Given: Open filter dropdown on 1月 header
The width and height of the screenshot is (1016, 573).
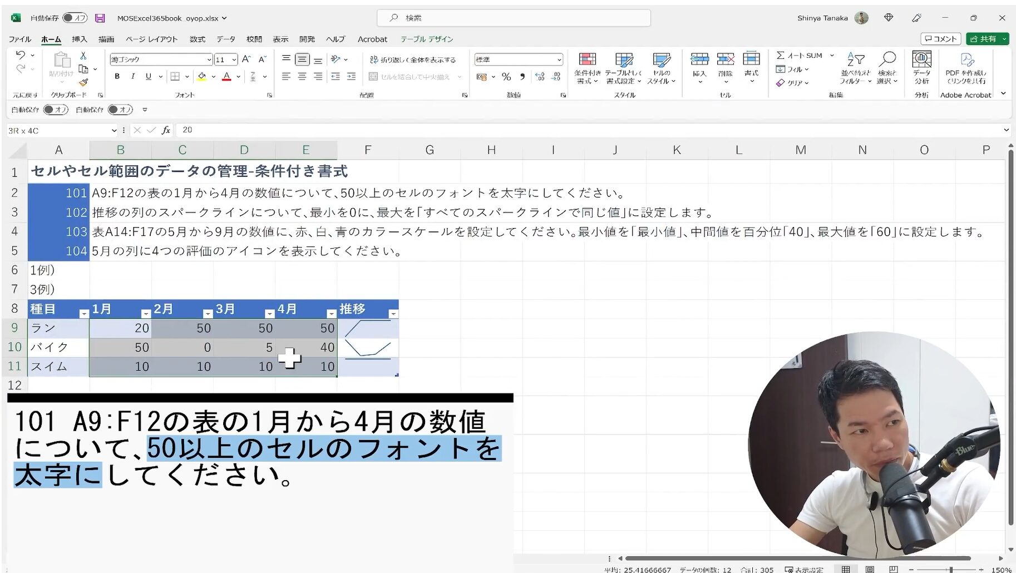Looking at the screenshot, I should tap(146, 314).
